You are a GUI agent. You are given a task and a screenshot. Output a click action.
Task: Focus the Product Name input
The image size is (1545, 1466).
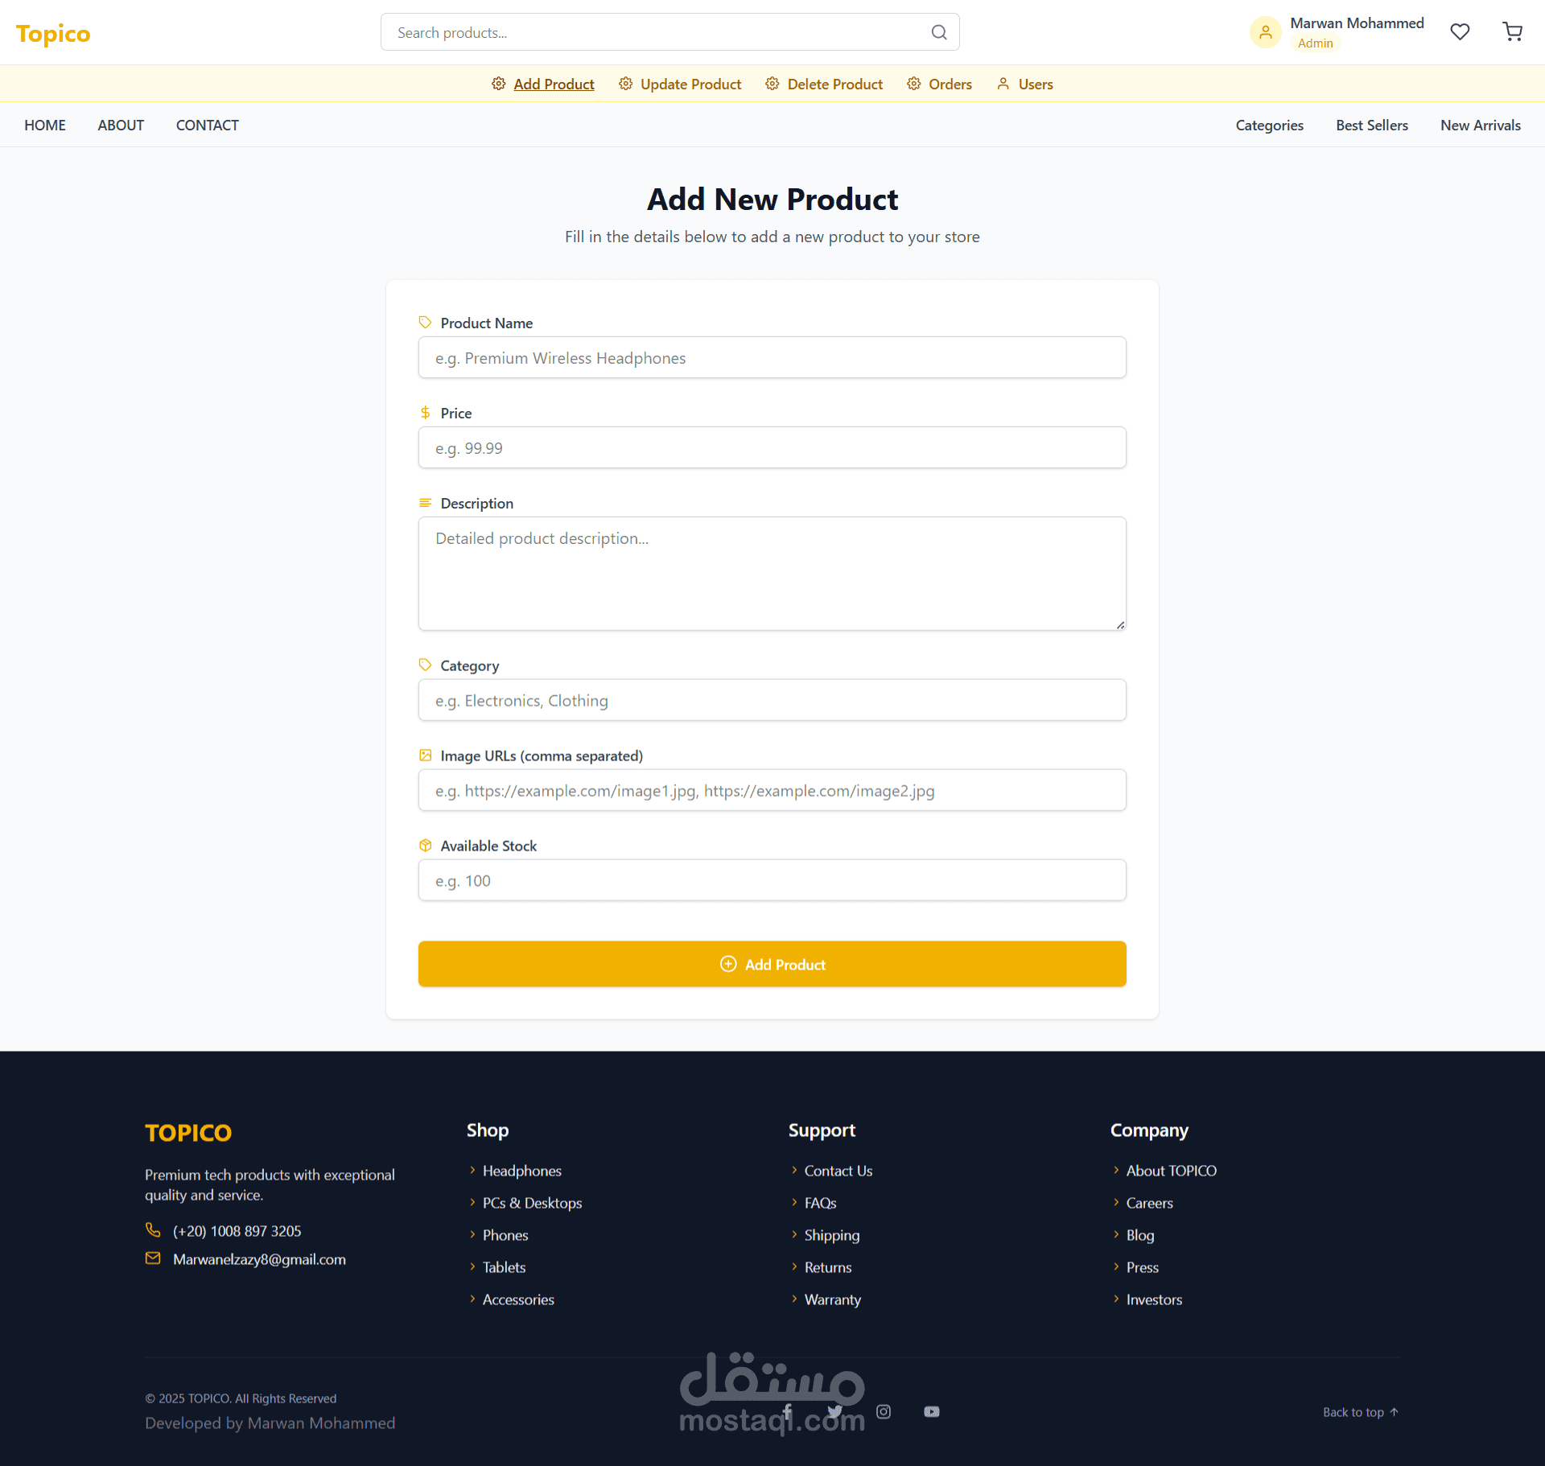tap(772, 357)
